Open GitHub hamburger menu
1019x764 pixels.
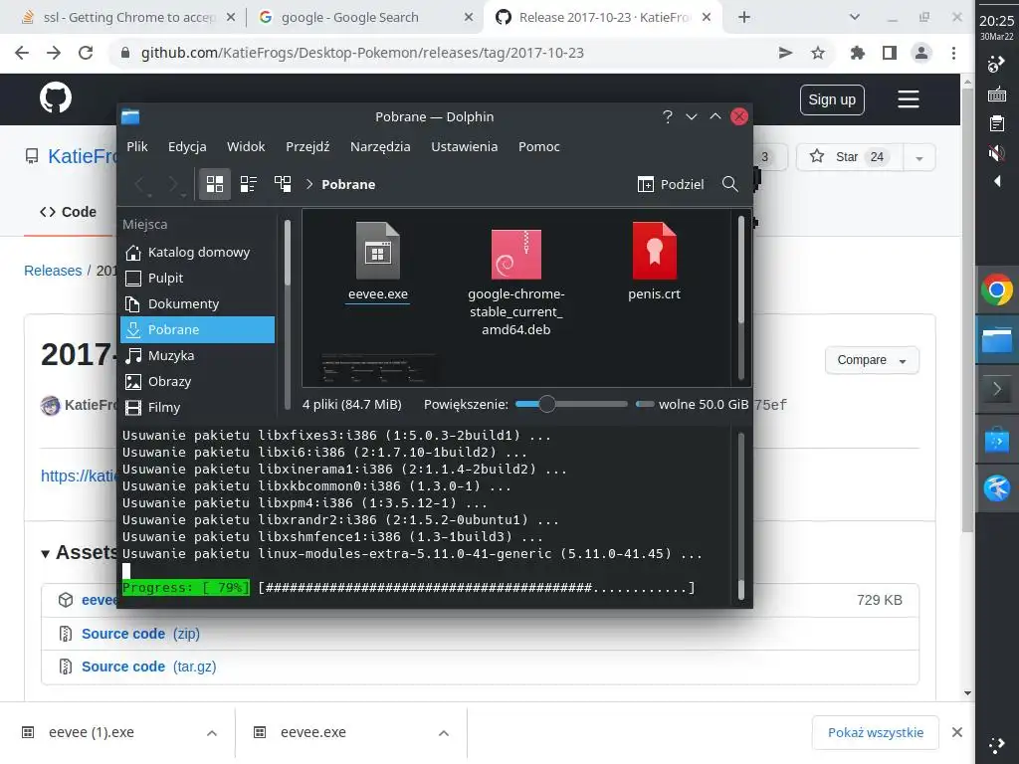tap(908, 99)
